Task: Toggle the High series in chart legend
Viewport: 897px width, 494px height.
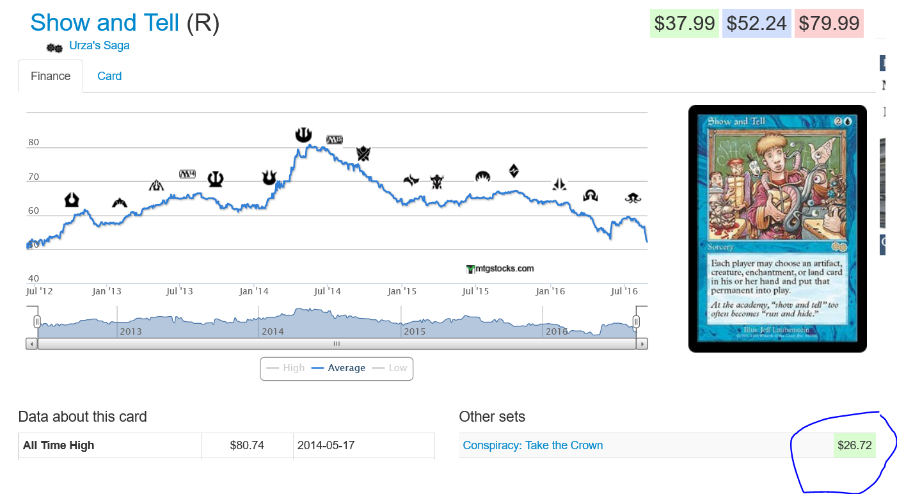Action: (x=286, y=368)
